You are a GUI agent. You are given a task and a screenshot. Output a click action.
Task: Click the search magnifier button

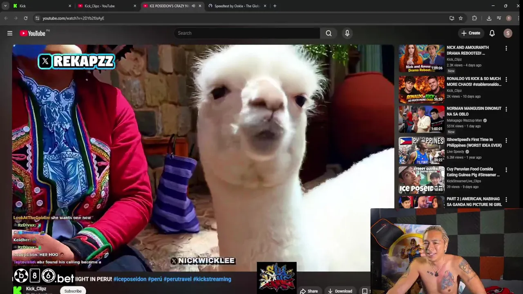(329, 33)
